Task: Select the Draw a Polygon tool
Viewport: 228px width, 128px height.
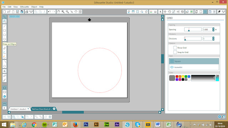Action: coord(5,66)
